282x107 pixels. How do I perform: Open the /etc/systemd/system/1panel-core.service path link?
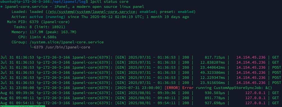pyautogui.click(x=90, y=12)
